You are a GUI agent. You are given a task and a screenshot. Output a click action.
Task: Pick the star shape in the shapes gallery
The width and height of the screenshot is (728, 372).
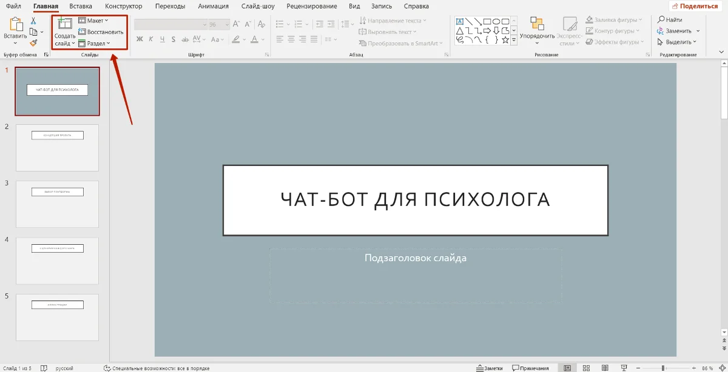[505, 39]
